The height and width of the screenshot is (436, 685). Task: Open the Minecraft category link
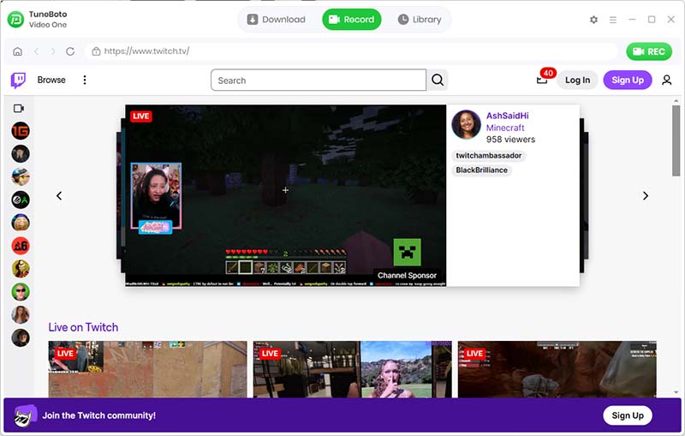[505, 128]
